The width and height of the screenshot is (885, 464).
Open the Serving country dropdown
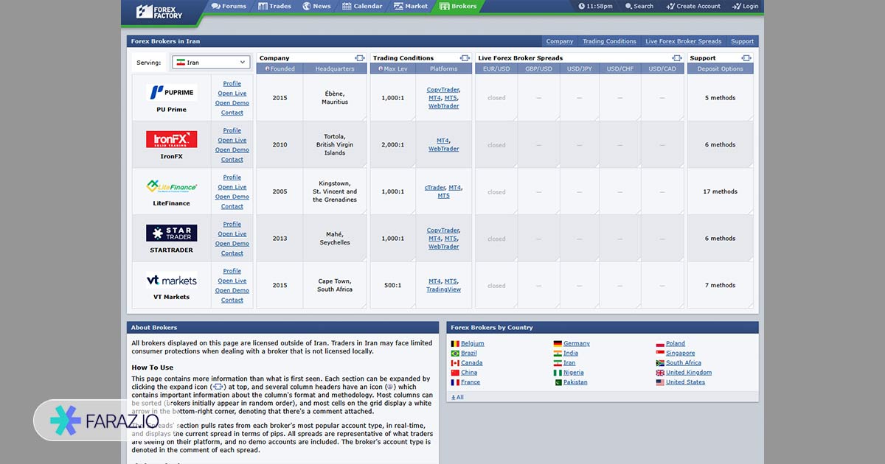click(x=212, y=63)
